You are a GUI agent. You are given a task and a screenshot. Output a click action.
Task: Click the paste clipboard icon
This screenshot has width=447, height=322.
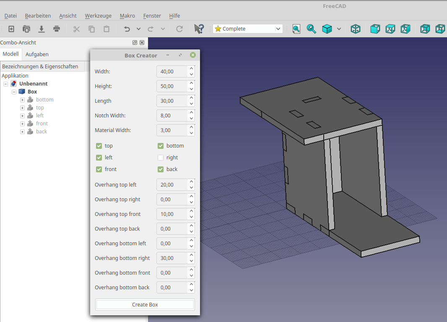pos(107,29)
